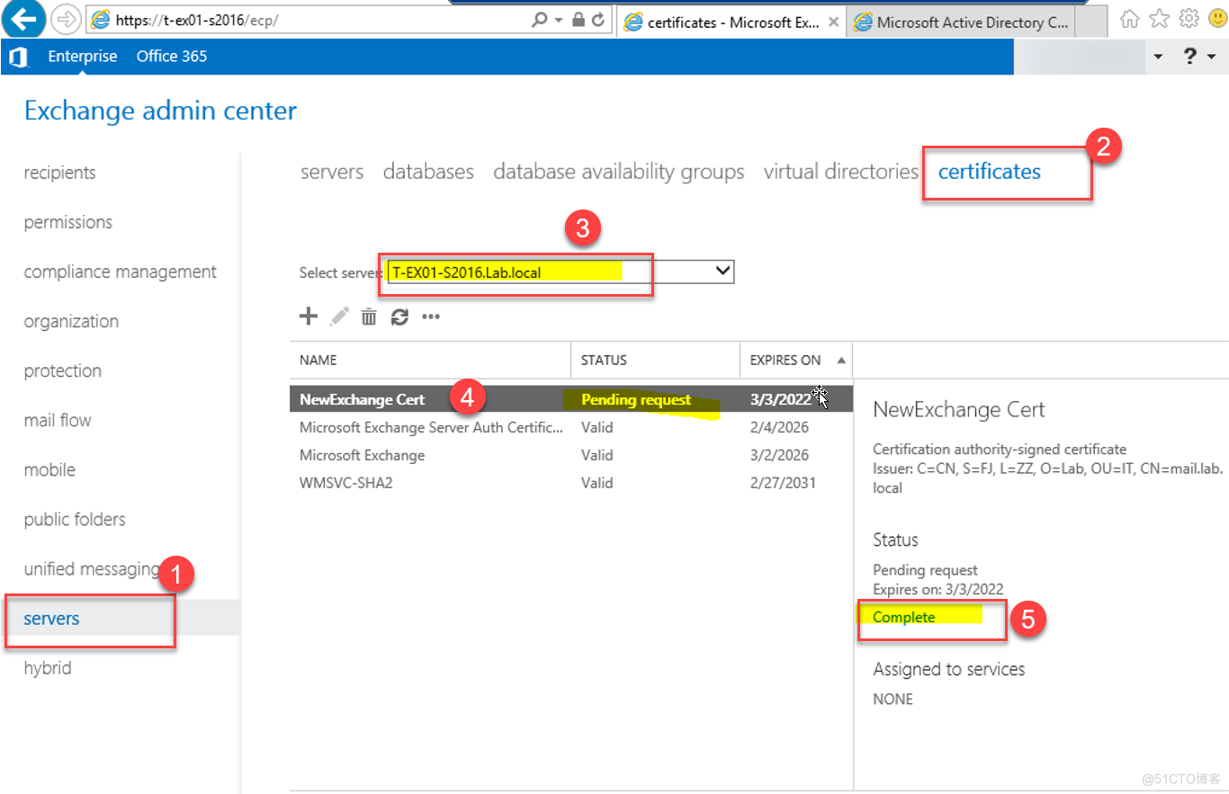The image size is (1229, 794).
Task: Click the plus icon to add a certificate
Action: pos(308,316)
